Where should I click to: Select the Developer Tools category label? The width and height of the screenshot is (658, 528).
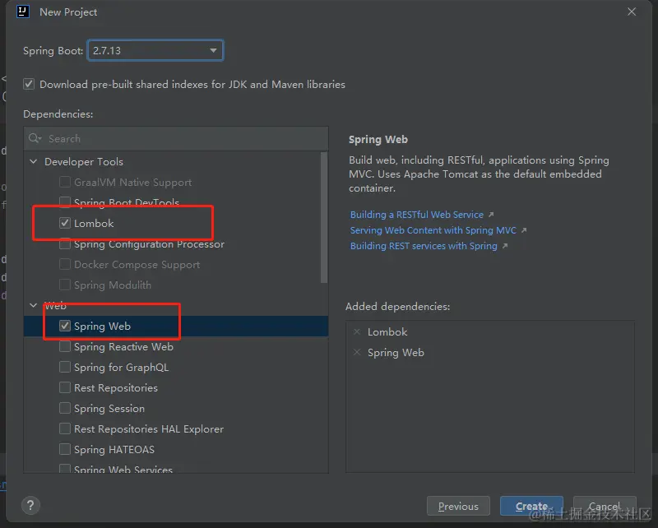(x=84, y=161)
